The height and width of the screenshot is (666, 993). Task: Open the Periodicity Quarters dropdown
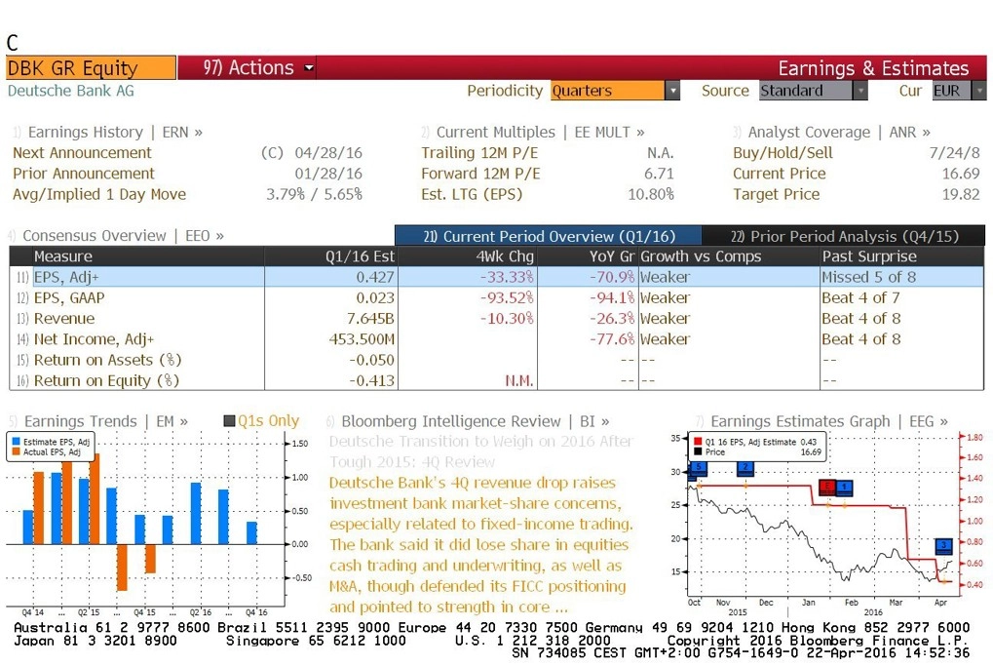click(x=615, y=91)
